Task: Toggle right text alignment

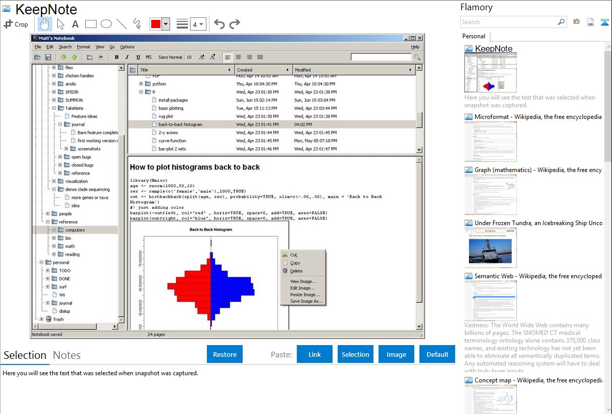Action: click(x=249, y=57)
